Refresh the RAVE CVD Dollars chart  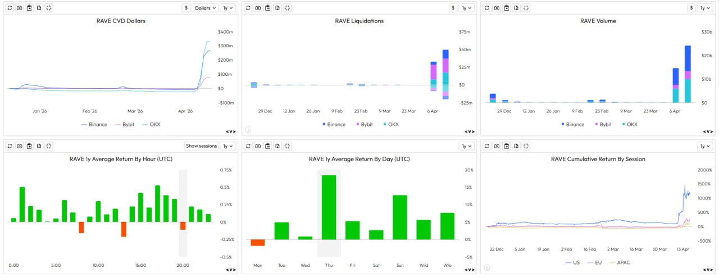coord(10,8)
